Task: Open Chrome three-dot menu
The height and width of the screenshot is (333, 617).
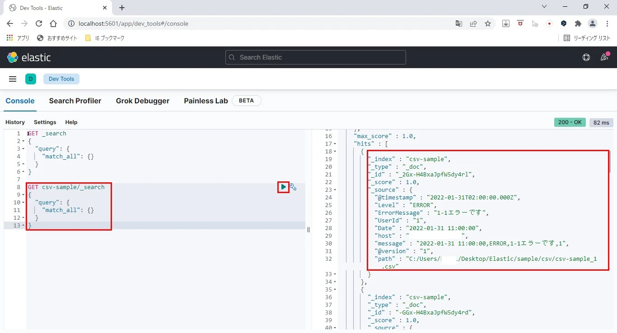Action: [x=607, y=23]
